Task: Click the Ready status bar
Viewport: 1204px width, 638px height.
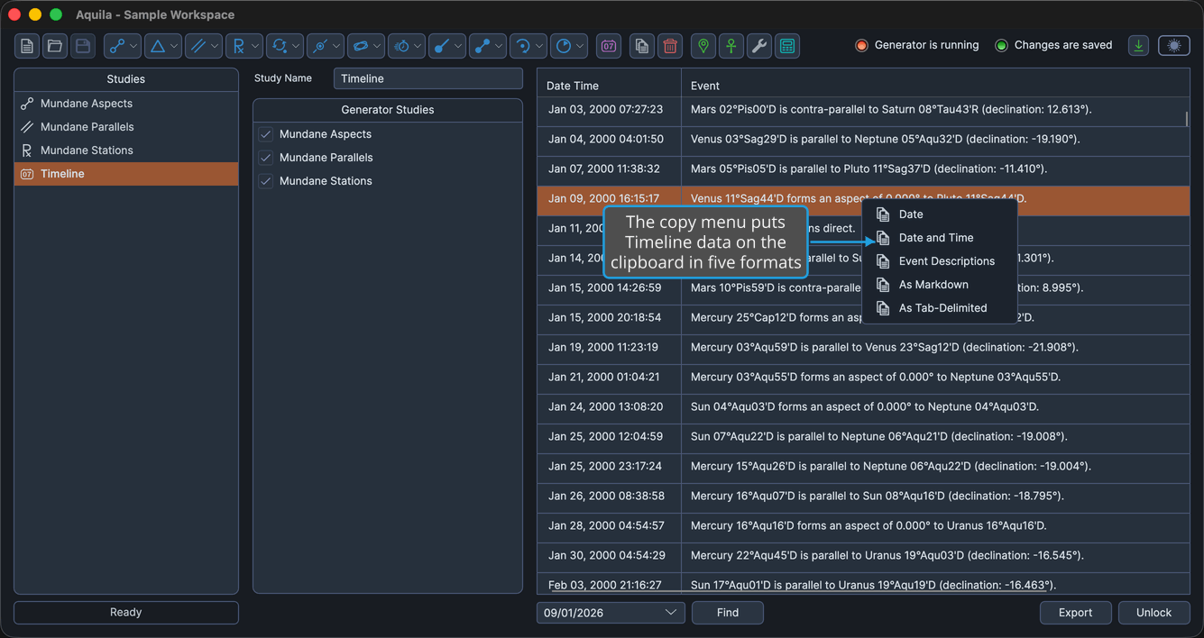Action: click(126, 613)
